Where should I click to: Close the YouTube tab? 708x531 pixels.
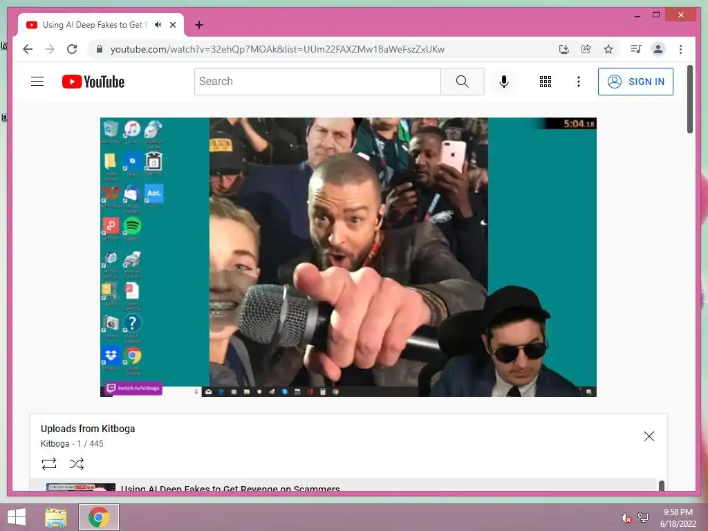pos(173,25)
